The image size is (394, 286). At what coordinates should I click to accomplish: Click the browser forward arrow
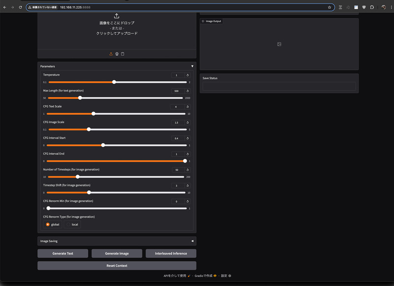[13, 7]
